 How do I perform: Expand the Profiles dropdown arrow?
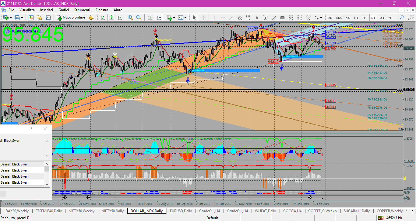(22, 18)
